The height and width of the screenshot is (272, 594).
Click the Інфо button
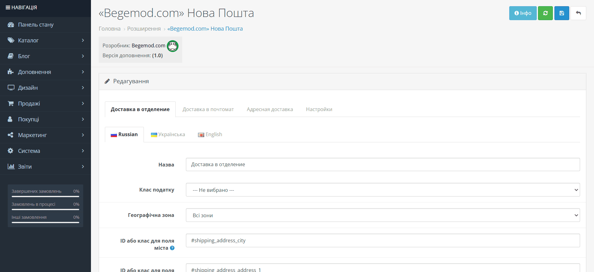(523, 13)
